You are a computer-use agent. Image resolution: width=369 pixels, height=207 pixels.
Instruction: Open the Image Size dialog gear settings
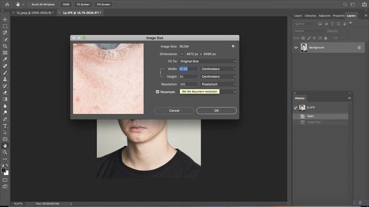(x=233, y=46)
